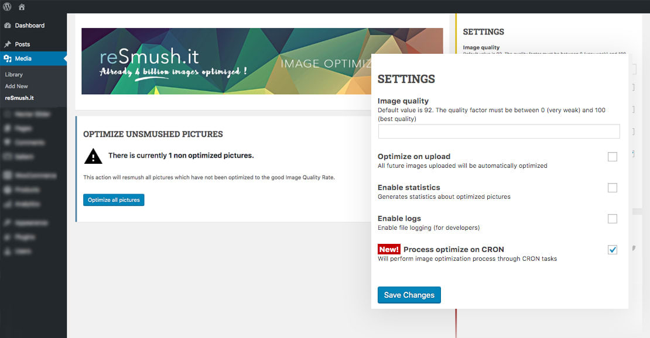Click the 'Enable logs' label
Viewport: 650px width, 338px height.
pyautogui.click(x=399, y=218)
